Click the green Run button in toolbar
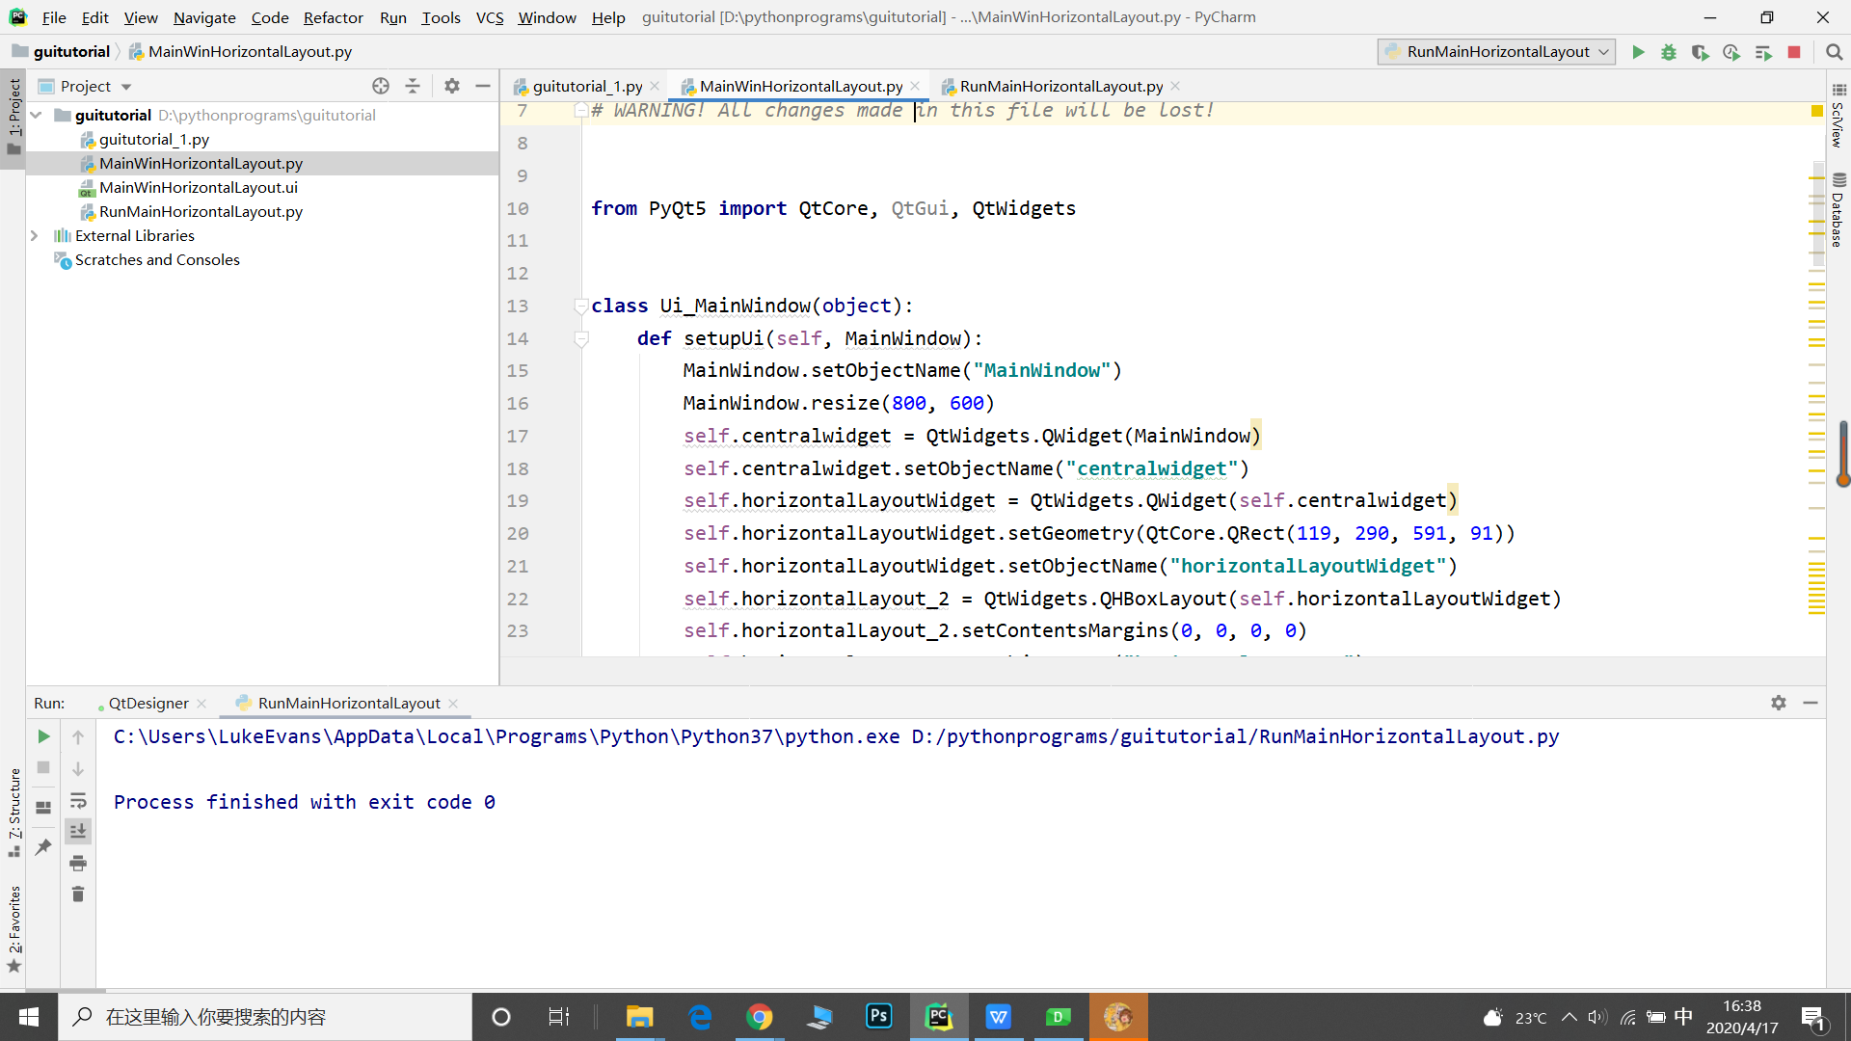The width and height of the screenshot is (1851, 1041). pyautogui.click(x=1638, y=52)
